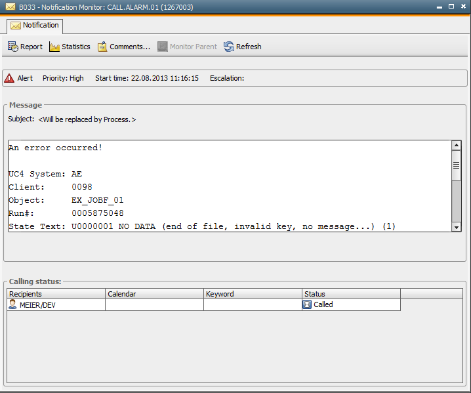This screenshot has height=393, width=471.
Task: Click the Escalation: label
Action: (x=227, y=78)
